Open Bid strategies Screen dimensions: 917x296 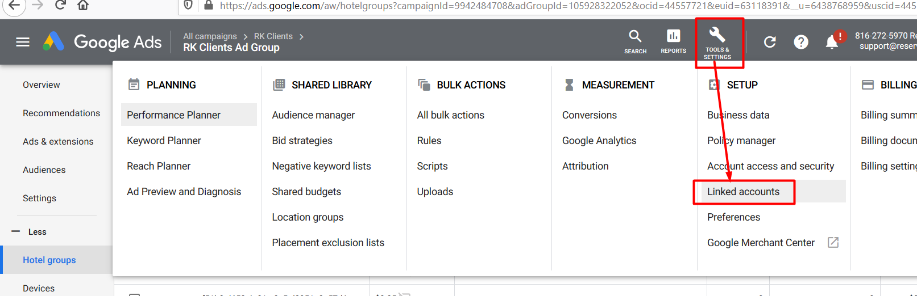[x=302, y=140]
